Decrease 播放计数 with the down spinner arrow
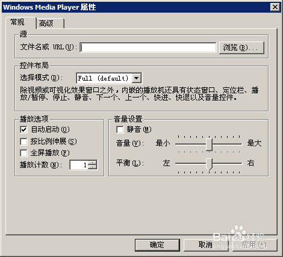 click(x=92, y=167)
